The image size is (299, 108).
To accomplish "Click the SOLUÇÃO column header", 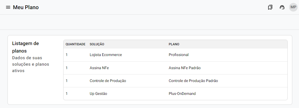I will click(x=97, y=44).
